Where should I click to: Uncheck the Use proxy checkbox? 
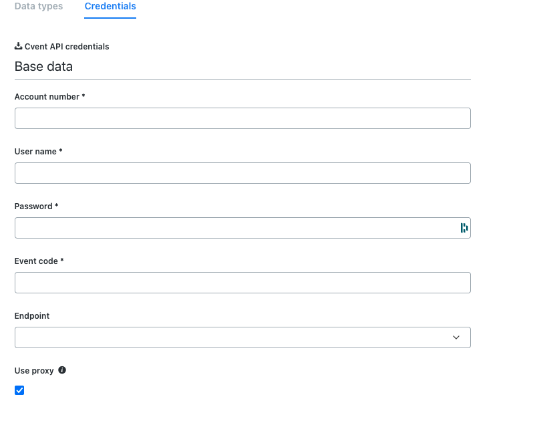[x=19, y=390]
